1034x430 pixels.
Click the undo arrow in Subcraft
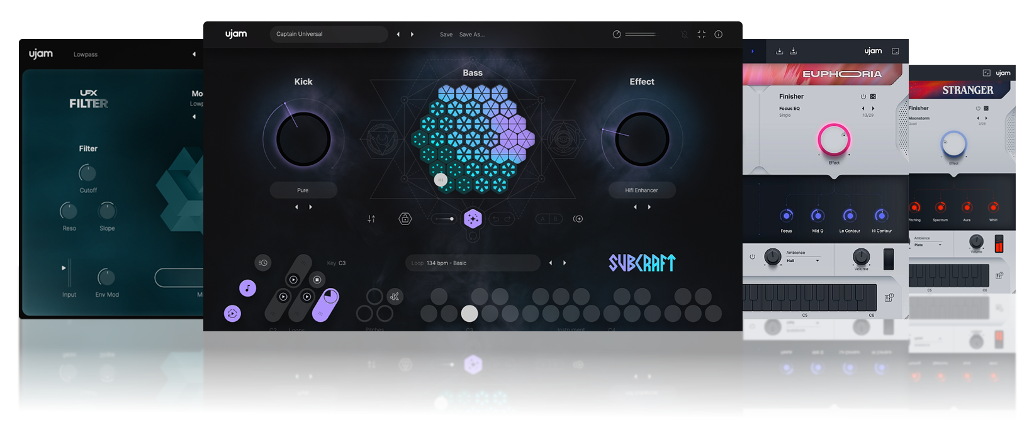point(495,219)
